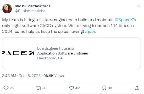
Task: Open the profile avatar picture
Action: click(7, 9)
